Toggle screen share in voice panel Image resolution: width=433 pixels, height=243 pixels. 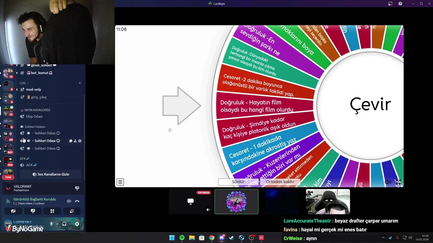point(33,211)
